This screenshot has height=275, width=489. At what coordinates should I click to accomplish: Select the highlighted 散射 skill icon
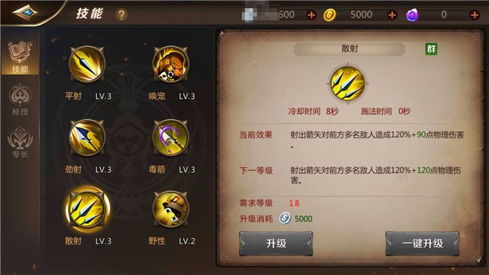pyautogui.click(x=87, y=209)
